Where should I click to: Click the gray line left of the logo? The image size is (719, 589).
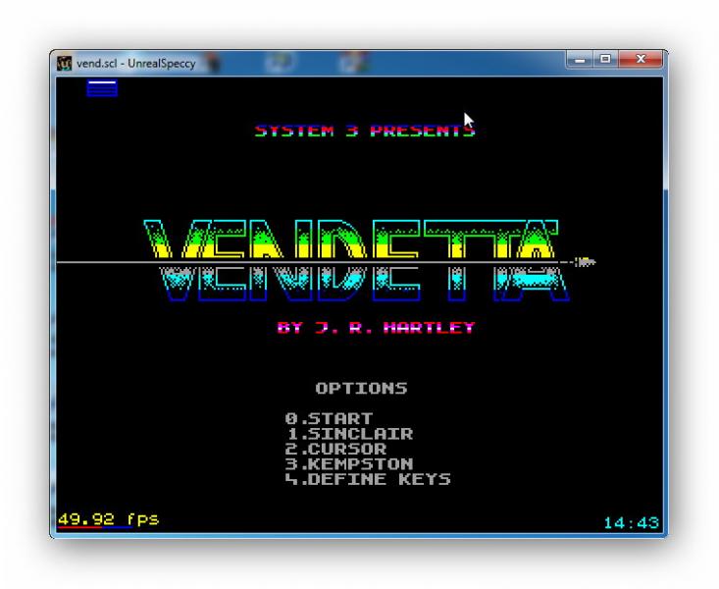click(98, 262)
